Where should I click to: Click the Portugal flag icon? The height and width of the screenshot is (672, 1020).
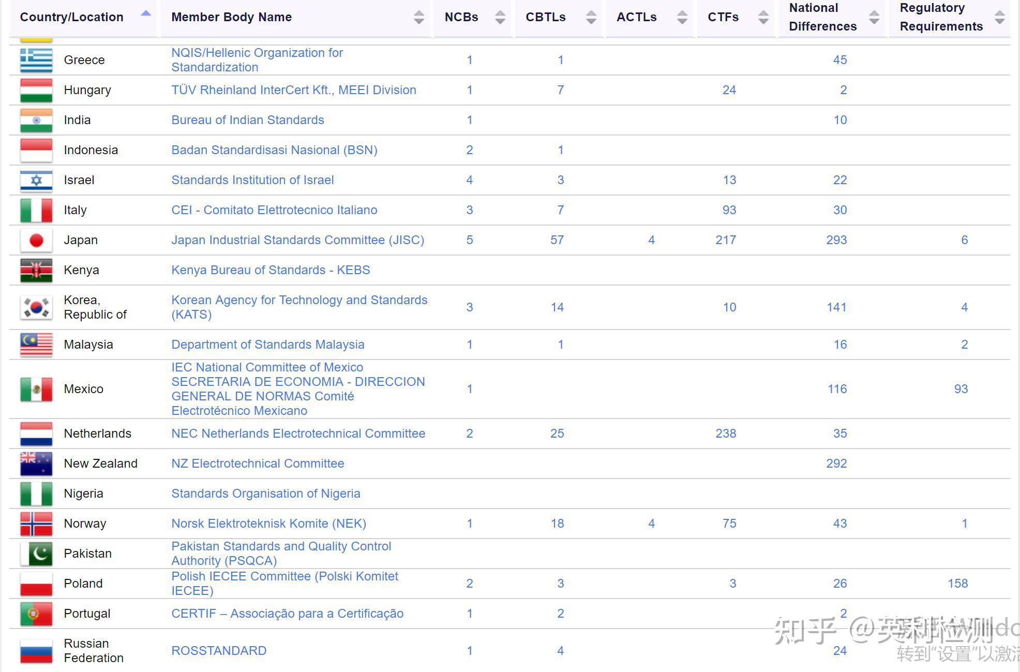(36, 614)
